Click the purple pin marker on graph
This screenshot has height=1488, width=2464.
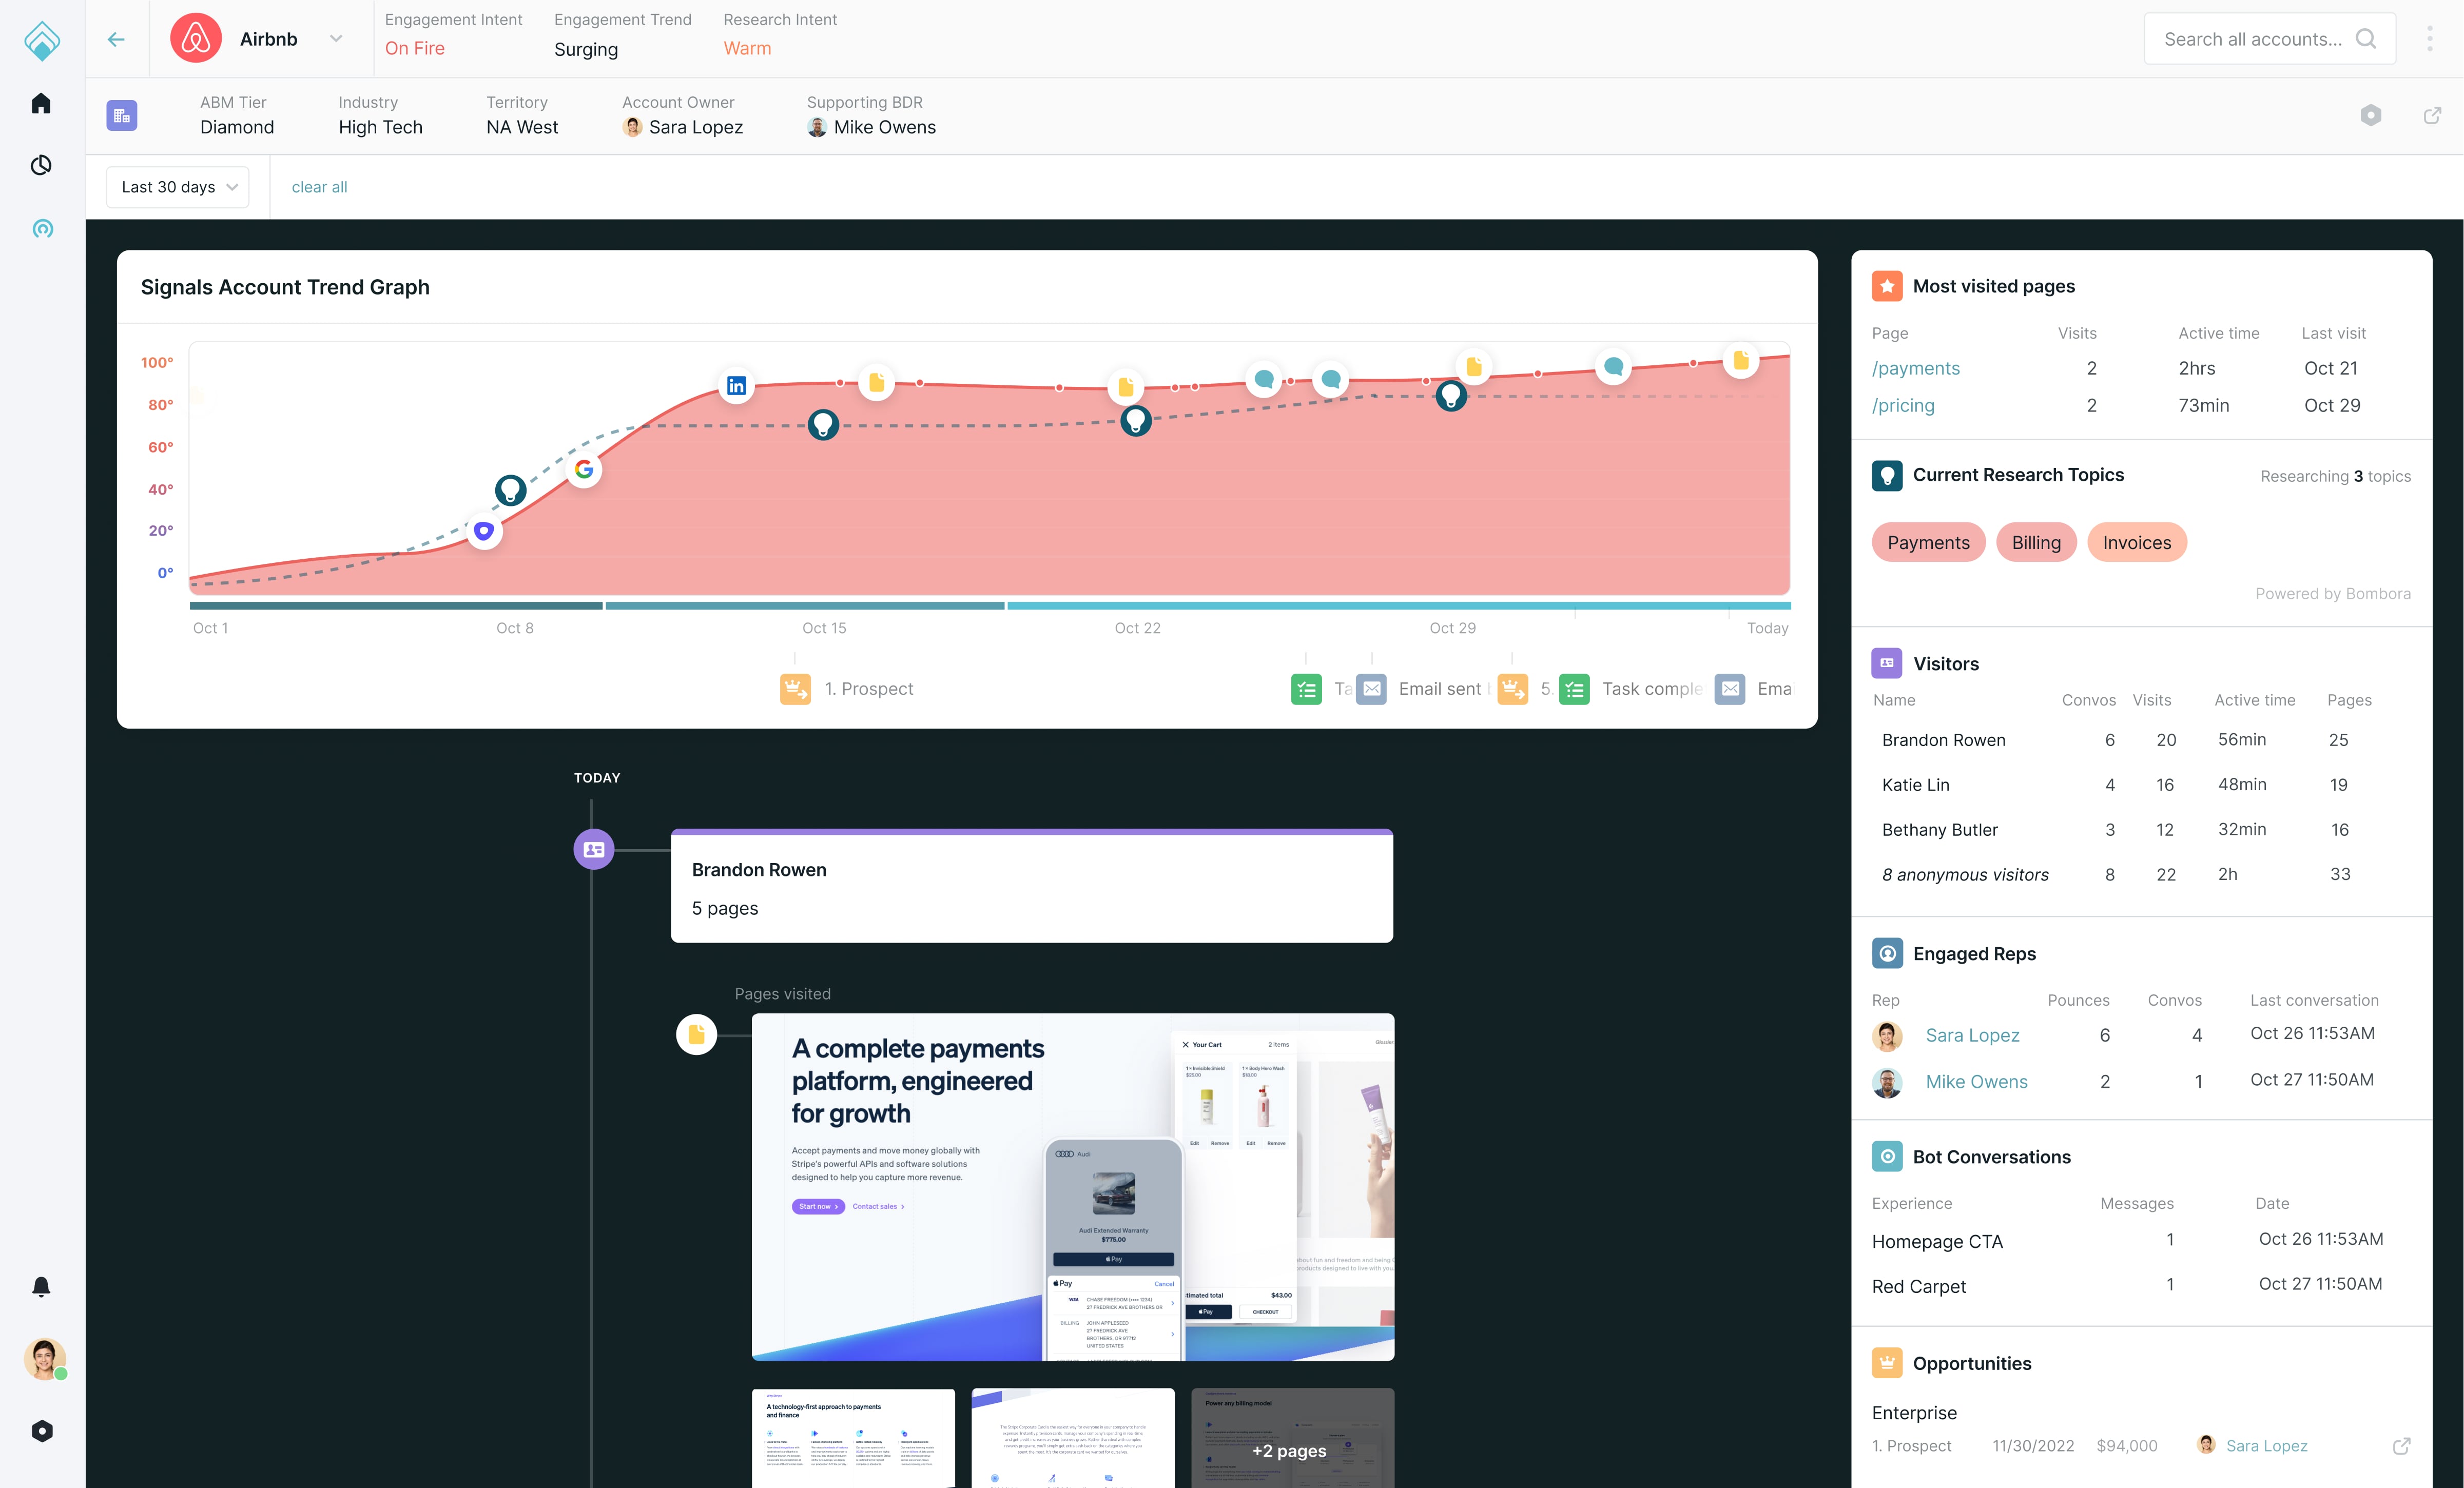484,531
